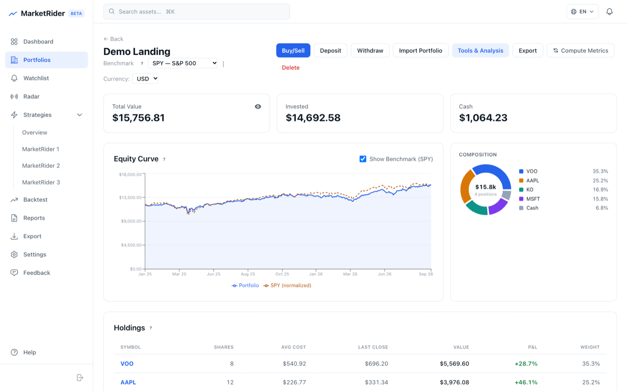Click the Benchmark help question mark
Viewport: 627px width, 391px height.
[142, 63]
